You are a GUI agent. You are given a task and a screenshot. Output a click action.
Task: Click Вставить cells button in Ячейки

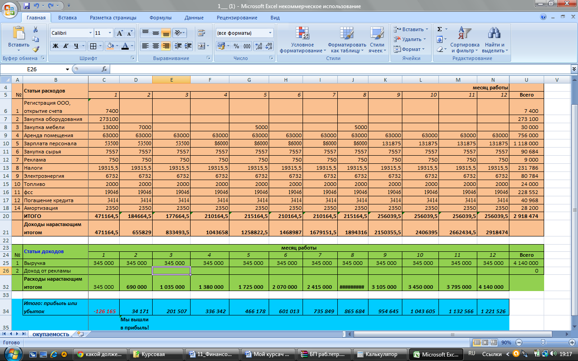click(411, 29)
